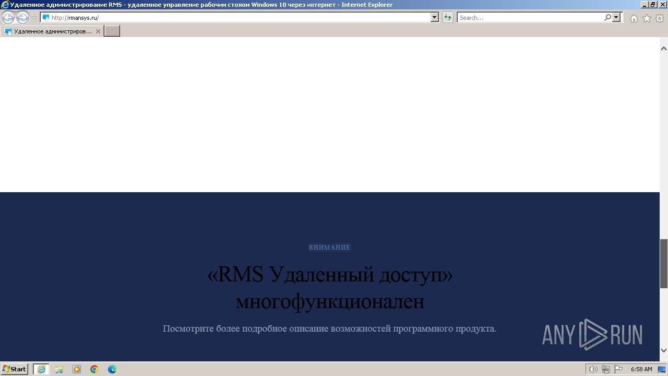
Task: Open media player taskbar icon
Action: (77, 369)
